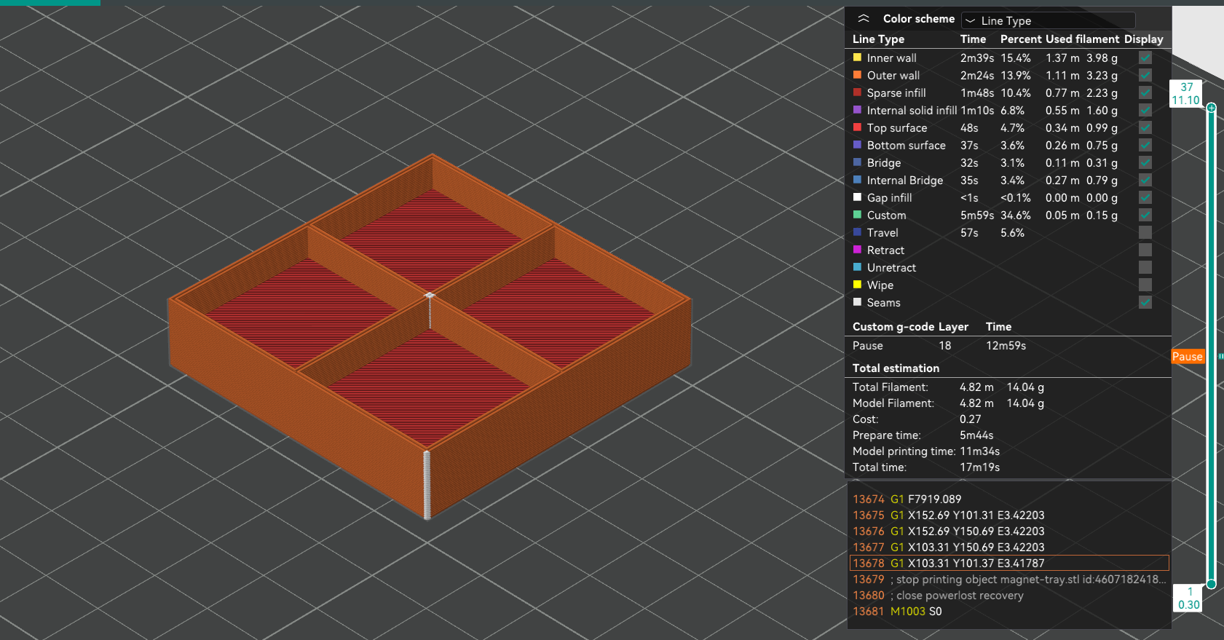This screenshot has width=1224, height=640.
Task: Collapse the Color scheme legend panel
Action: 864,19
